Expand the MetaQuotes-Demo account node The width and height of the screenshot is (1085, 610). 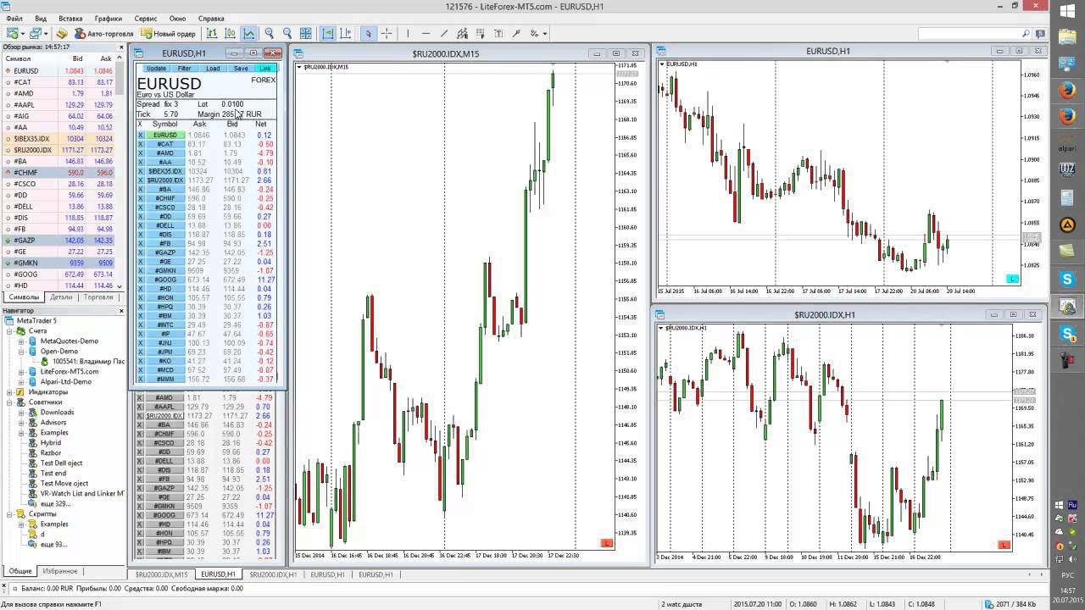pos(22,341)
